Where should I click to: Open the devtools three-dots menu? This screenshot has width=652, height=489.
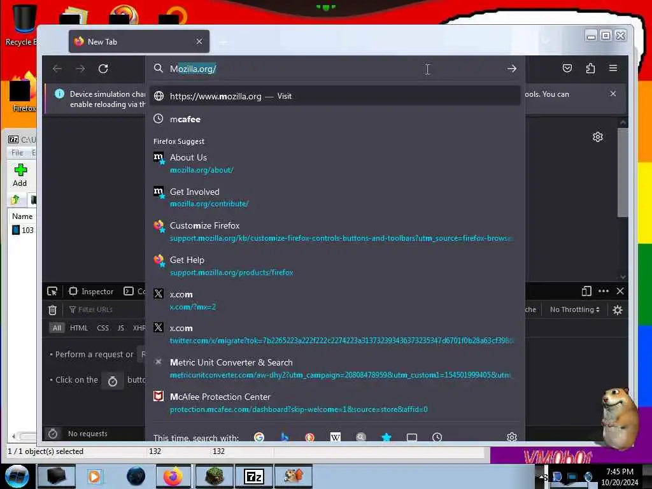[x=604, y=291]
